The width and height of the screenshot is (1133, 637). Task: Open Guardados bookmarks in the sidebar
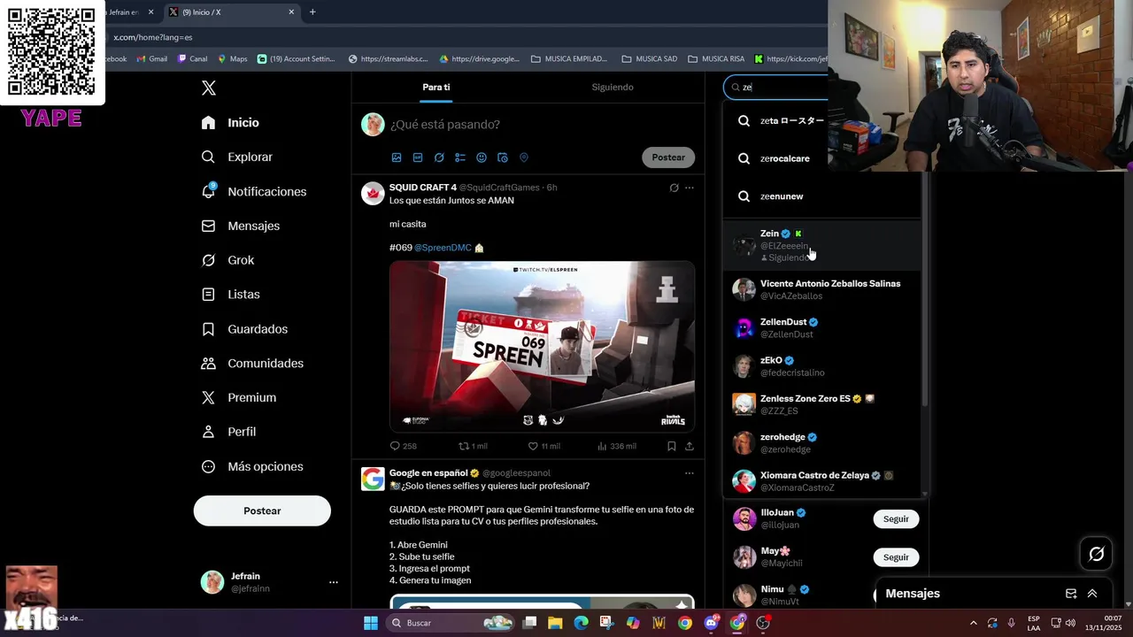coord(244,329)
